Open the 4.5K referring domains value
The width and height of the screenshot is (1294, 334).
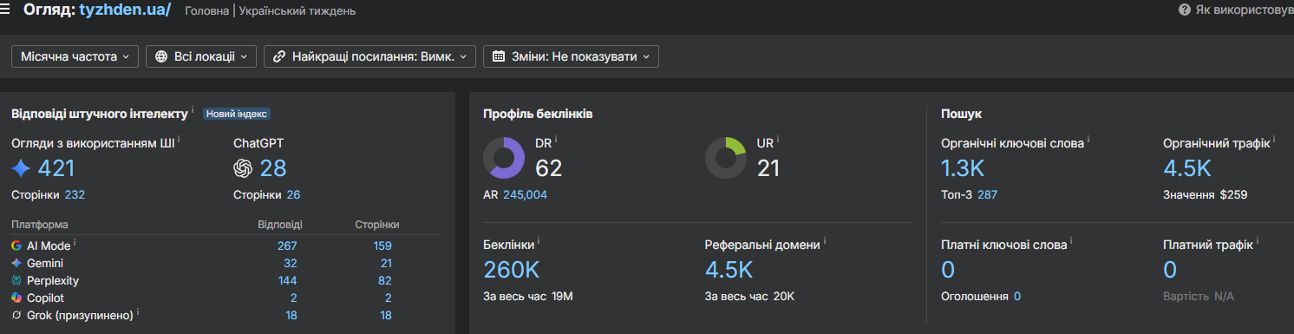click(x=729, y=270)
